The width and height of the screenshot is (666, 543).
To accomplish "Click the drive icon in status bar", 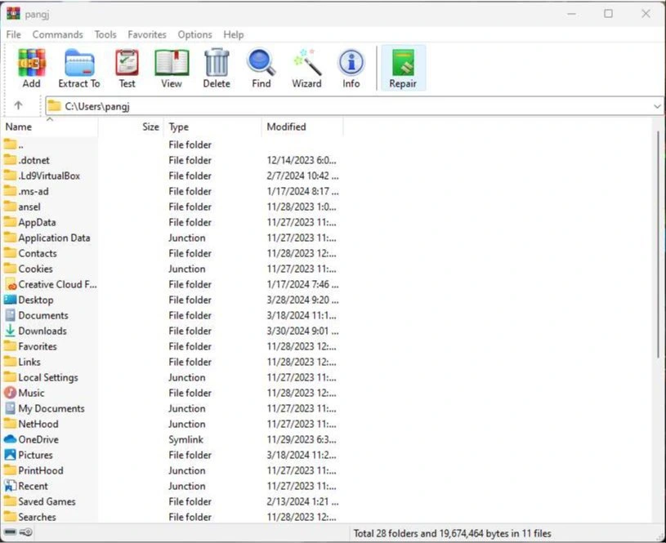I will [x=10, y=532].
